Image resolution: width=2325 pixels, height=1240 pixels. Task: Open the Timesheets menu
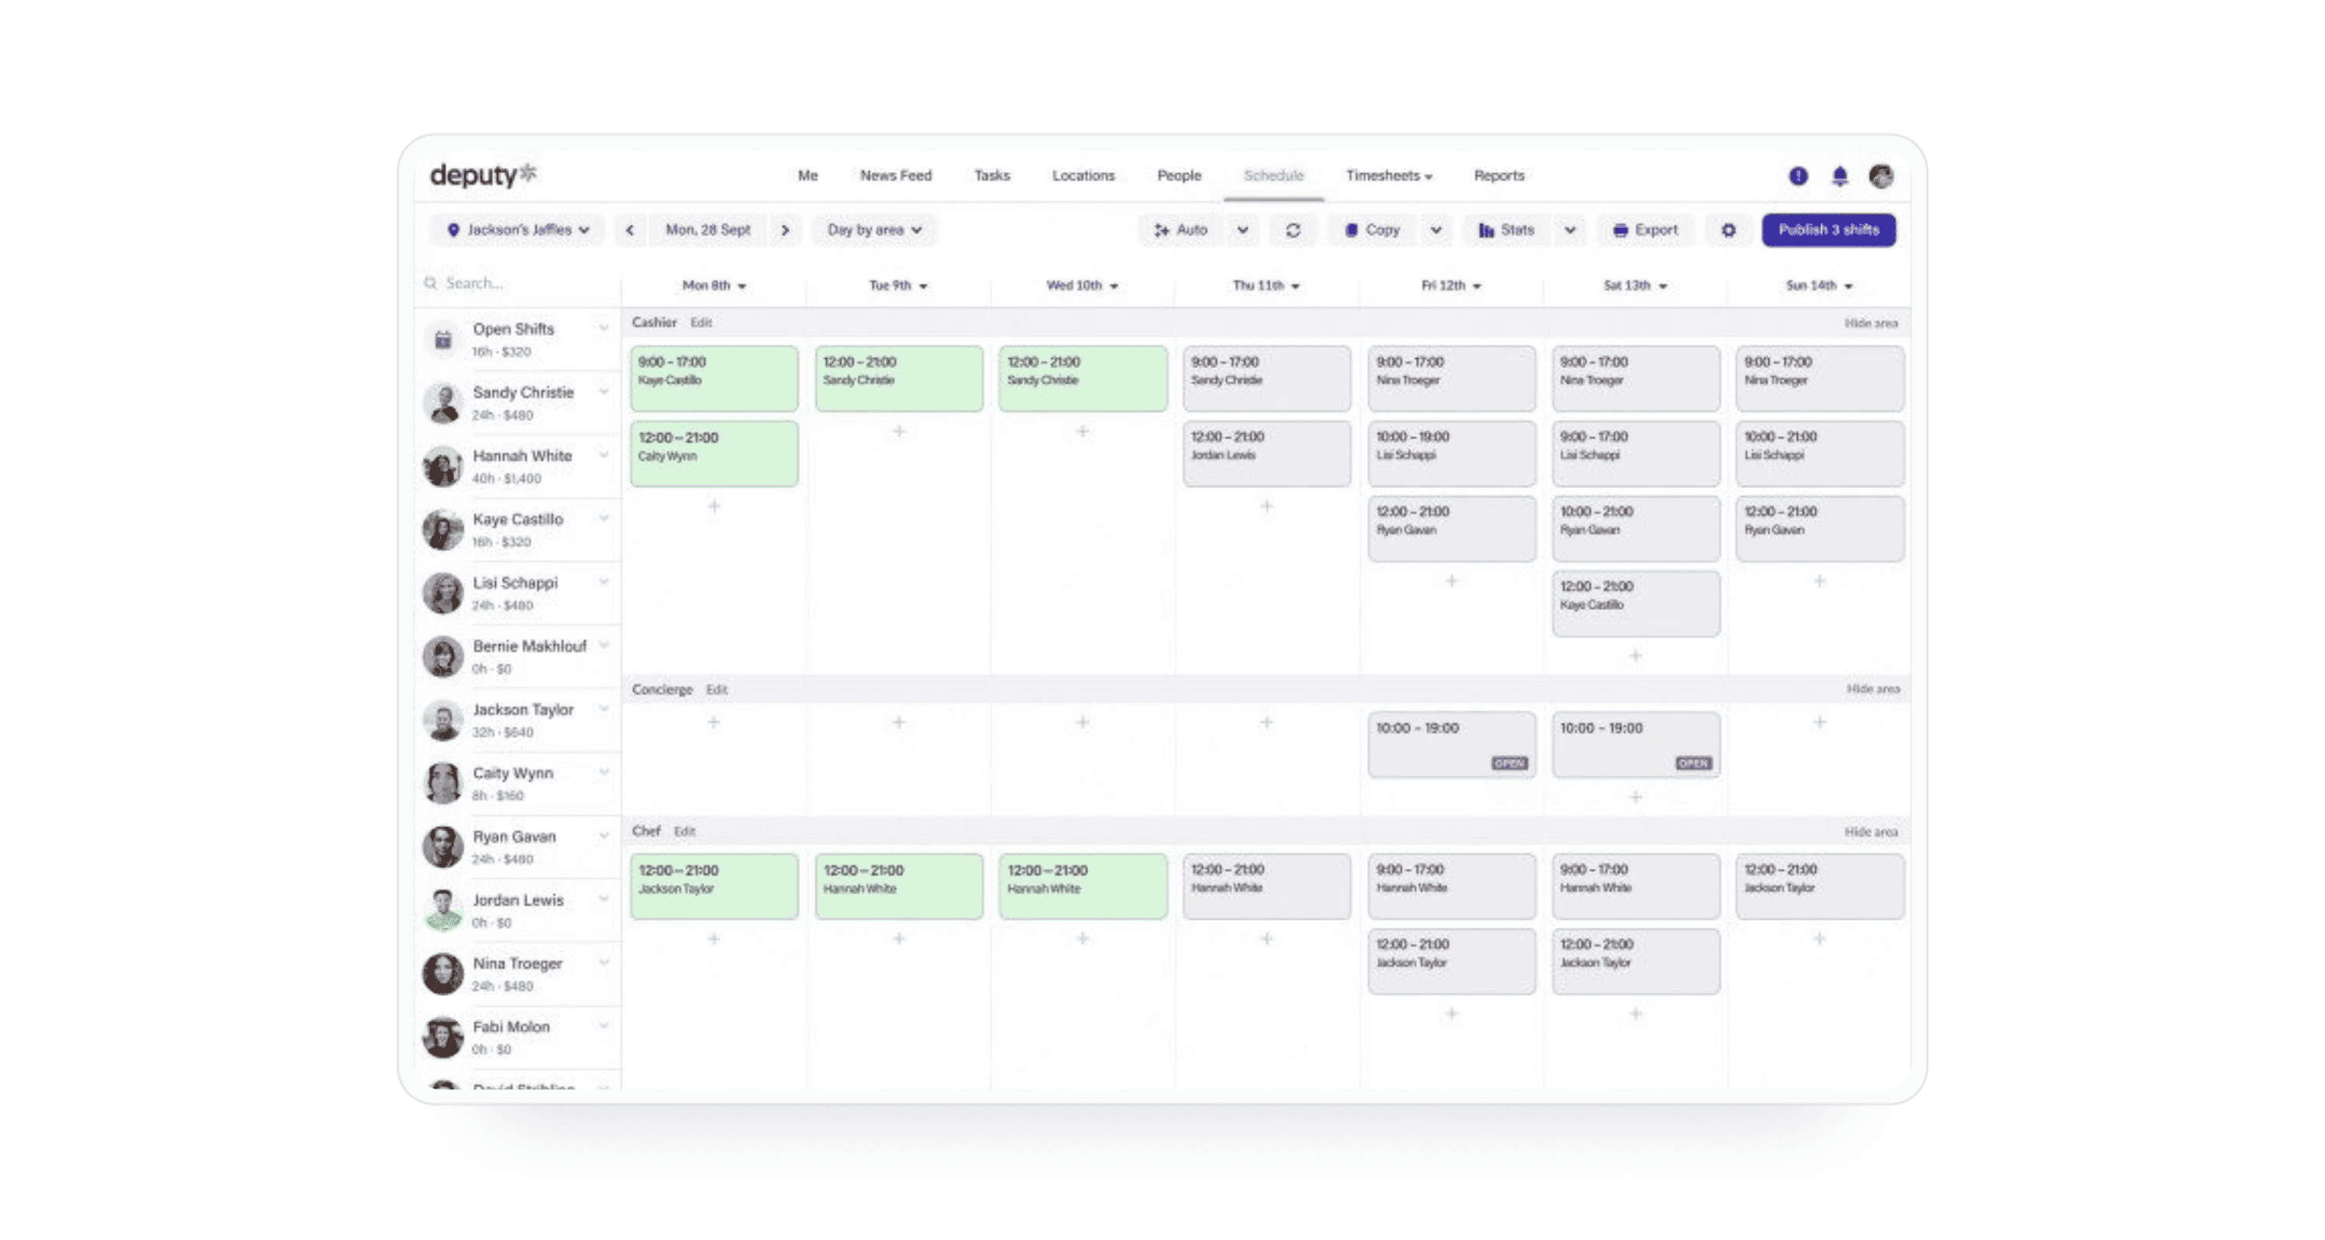(x=1388, y=175)
